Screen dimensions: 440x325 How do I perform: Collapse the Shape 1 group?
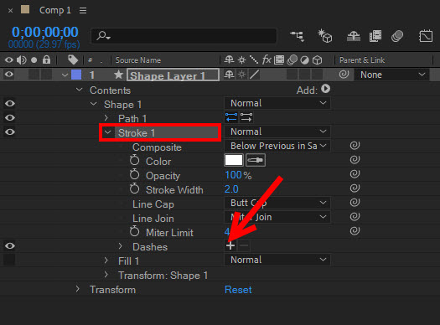[x=93, y=104]
